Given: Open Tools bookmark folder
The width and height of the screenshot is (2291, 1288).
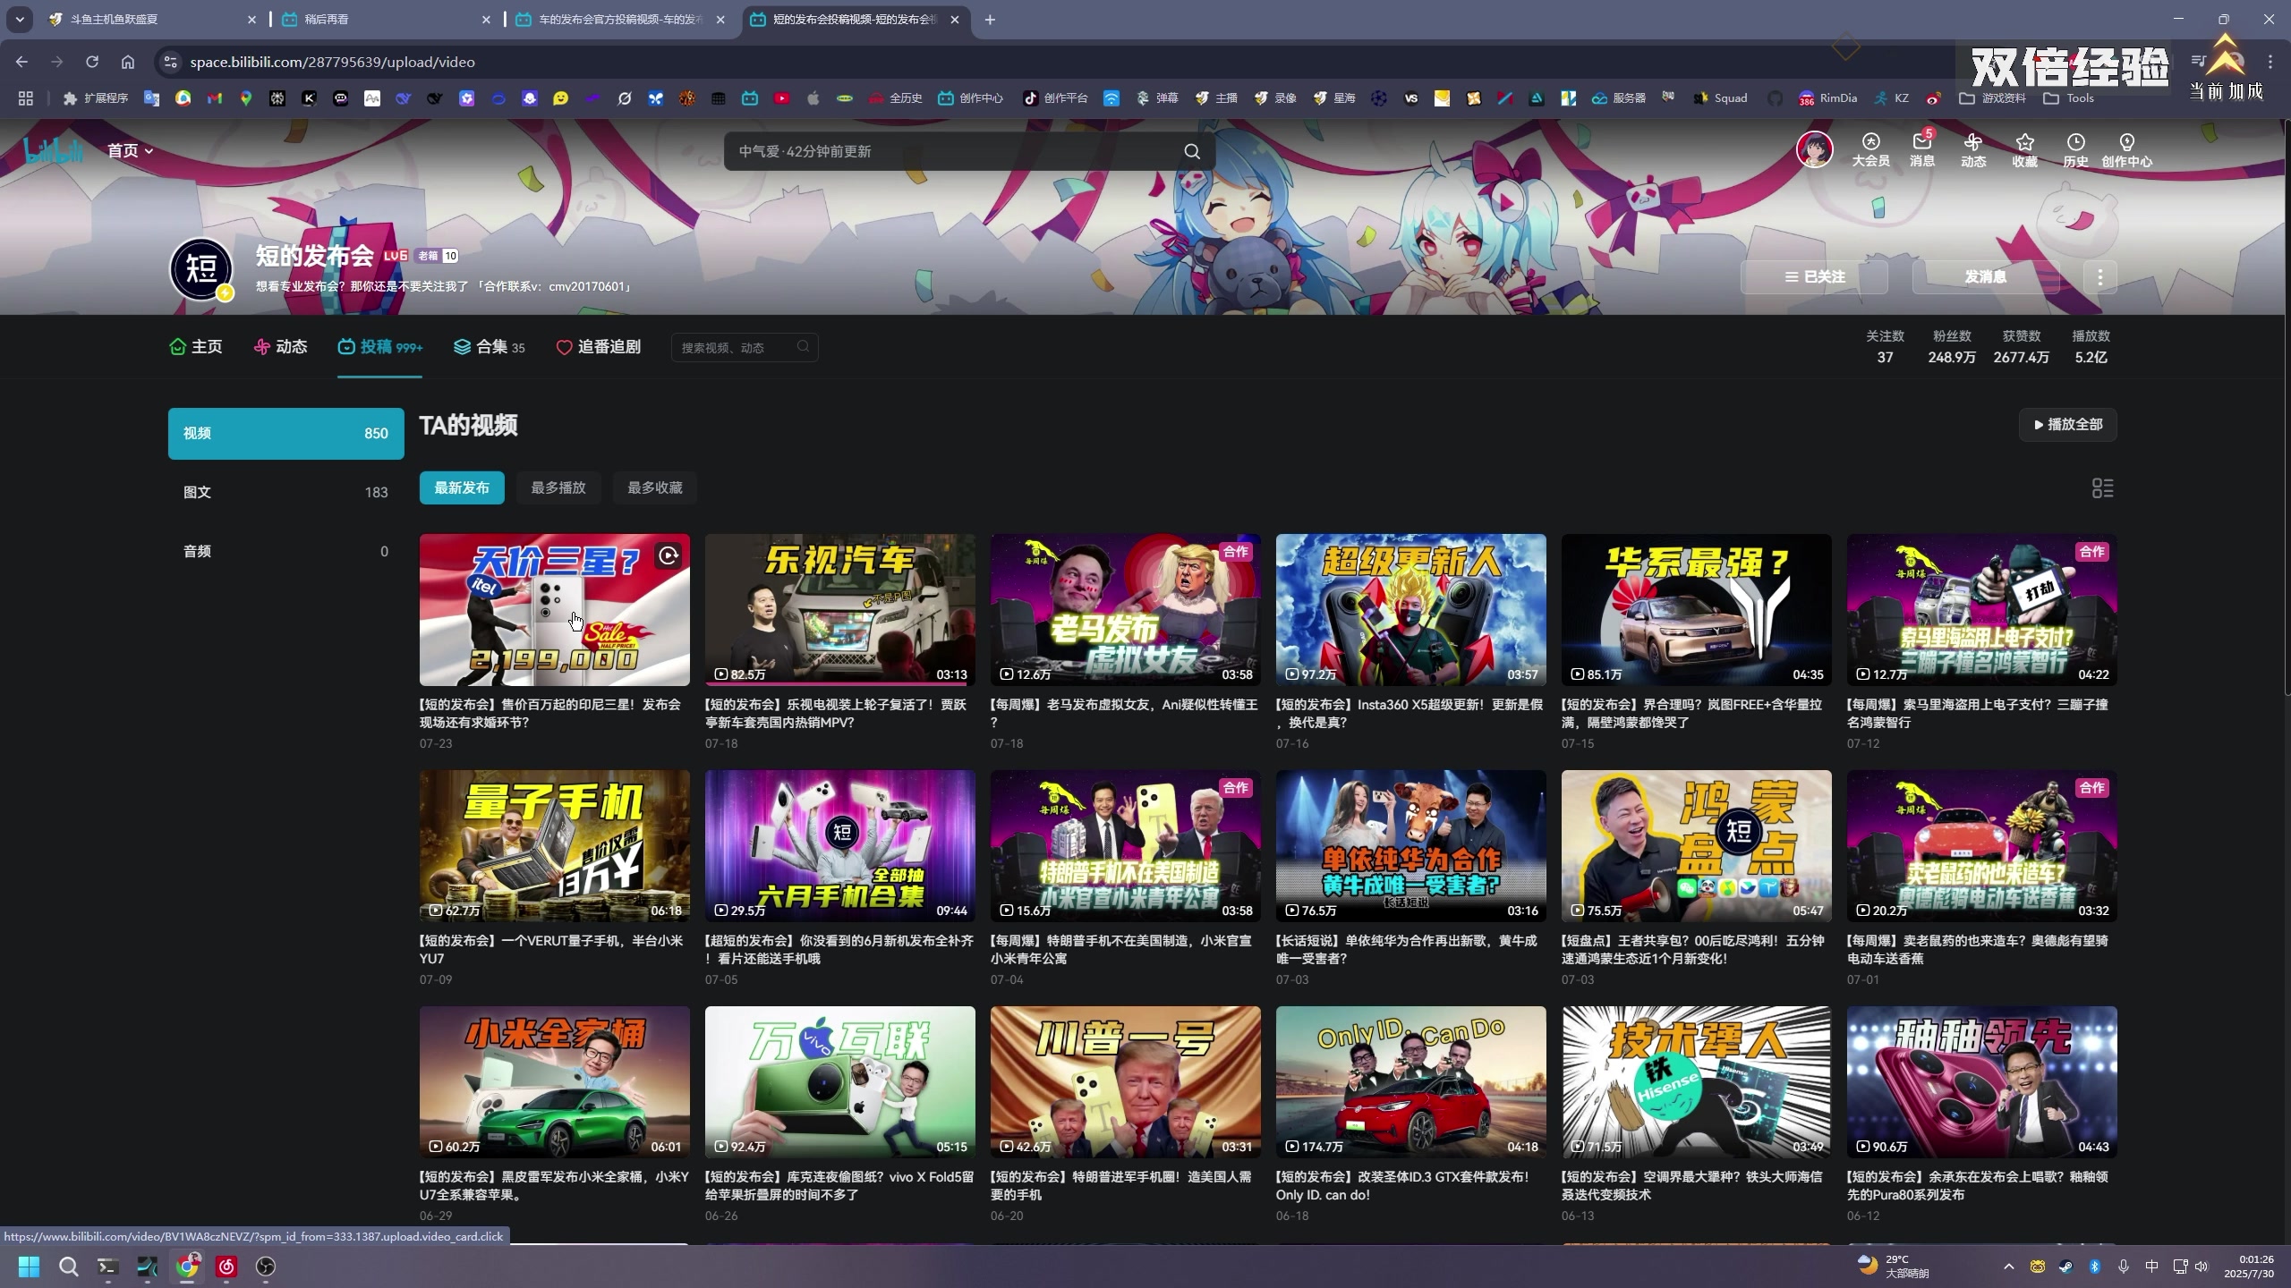Looking at the screenshot, I should click(x=2068, y=98).
